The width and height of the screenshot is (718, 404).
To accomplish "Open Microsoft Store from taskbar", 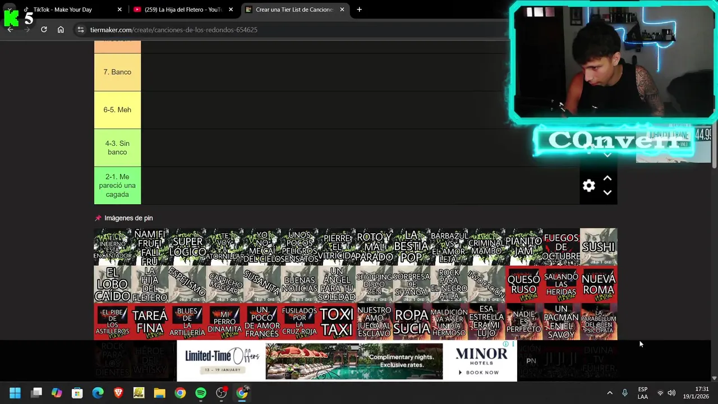I will click(77, 393).
